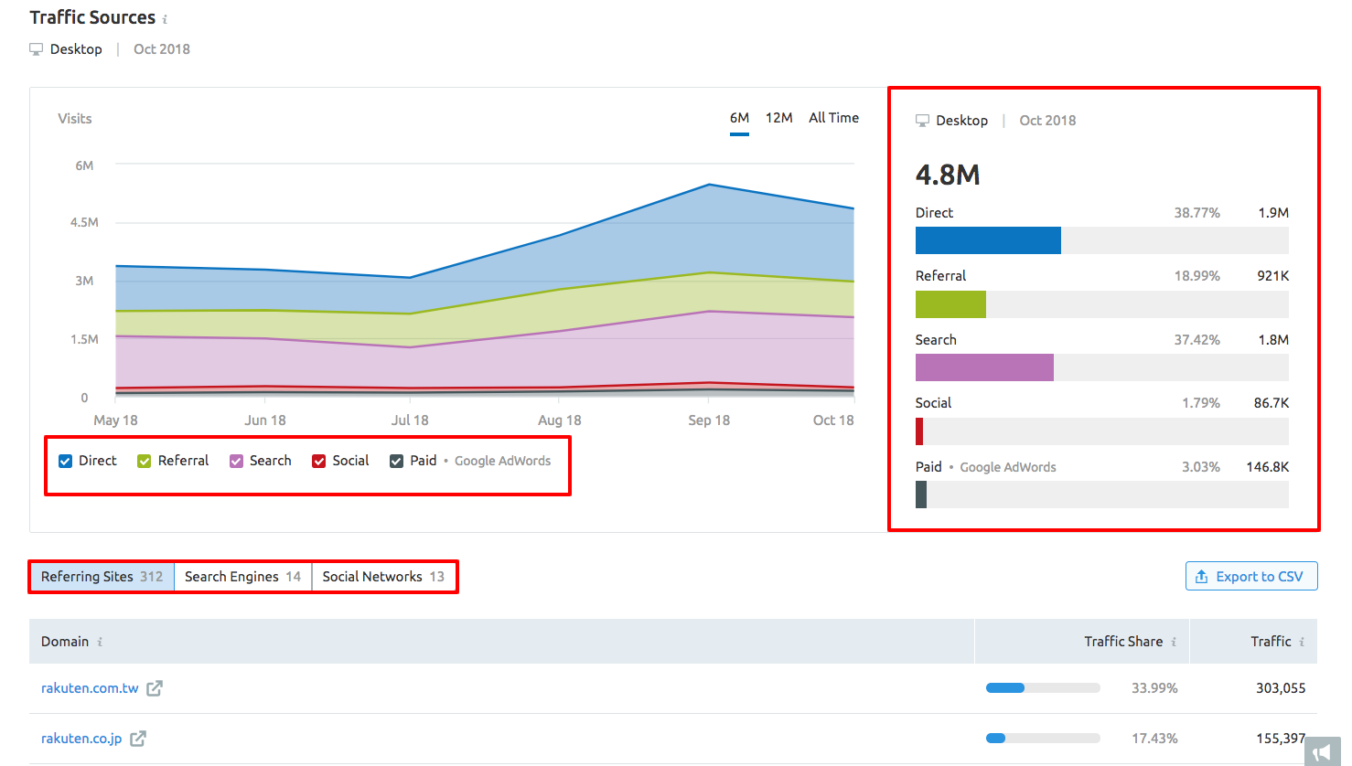This screenshot has width=1352, height=766.
Task: Click the blue Direct traffic bar
Action: pos(988,240)
